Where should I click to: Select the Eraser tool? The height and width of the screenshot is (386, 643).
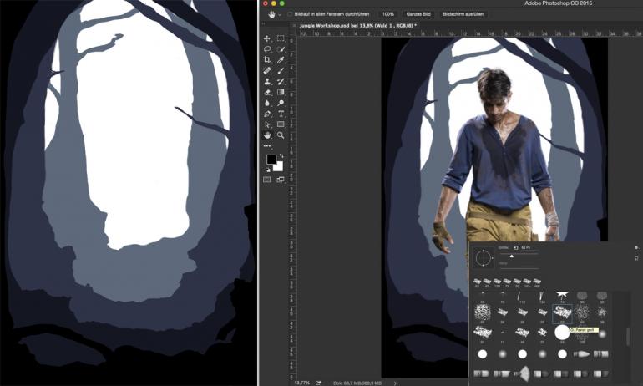tap(267, 92)
